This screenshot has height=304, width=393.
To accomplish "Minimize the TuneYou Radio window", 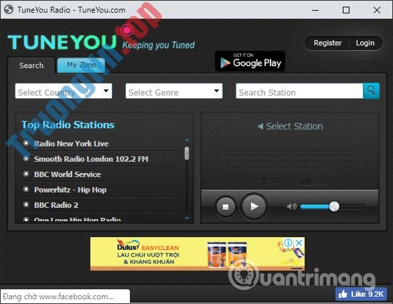I will (x=315, y=10).
